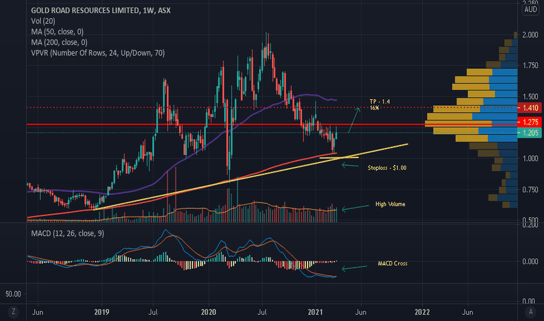Select the 'MACD Cross' annotation text
This screenshot has width=544, height=321.
click(x=392, y=263)
